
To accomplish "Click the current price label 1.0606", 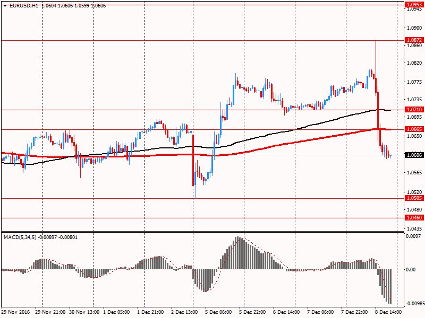I will tap(414, 155).
